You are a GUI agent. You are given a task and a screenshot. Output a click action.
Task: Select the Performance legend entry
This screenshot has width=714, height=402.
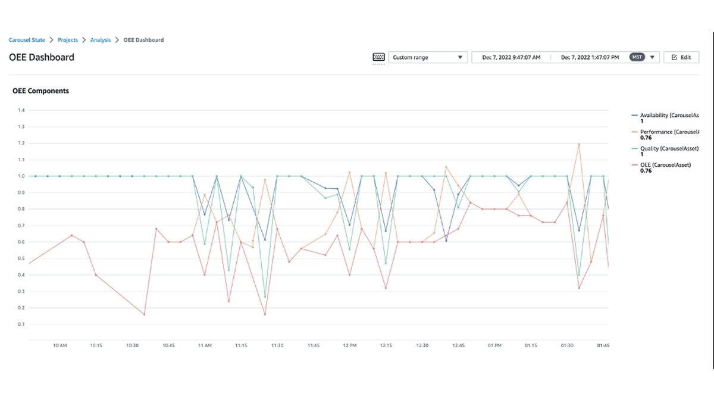coord(665,134)
